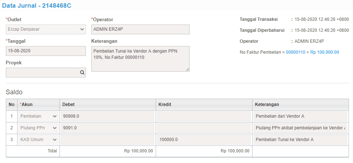Expand the Pembelian account dropdown
Viewport: 353px width, 163px height.
[x=38, y=116]
